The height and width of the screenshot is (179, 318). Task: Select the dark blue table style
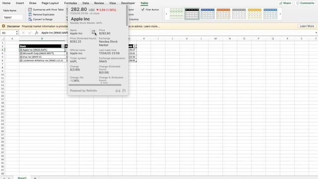(x=208, y=14)
